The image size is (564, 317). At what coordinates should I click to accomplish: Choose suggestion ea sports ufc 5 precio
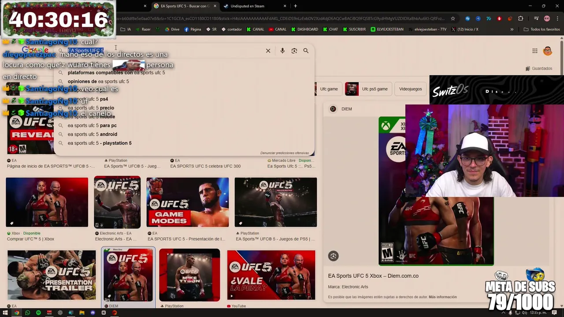coord(184,108)
